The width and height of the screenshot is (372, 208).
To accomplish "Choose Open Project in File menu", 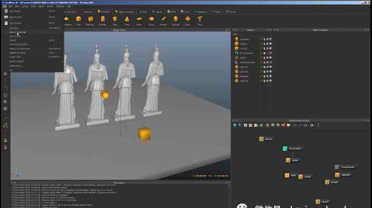I will [x=33, y=17].
